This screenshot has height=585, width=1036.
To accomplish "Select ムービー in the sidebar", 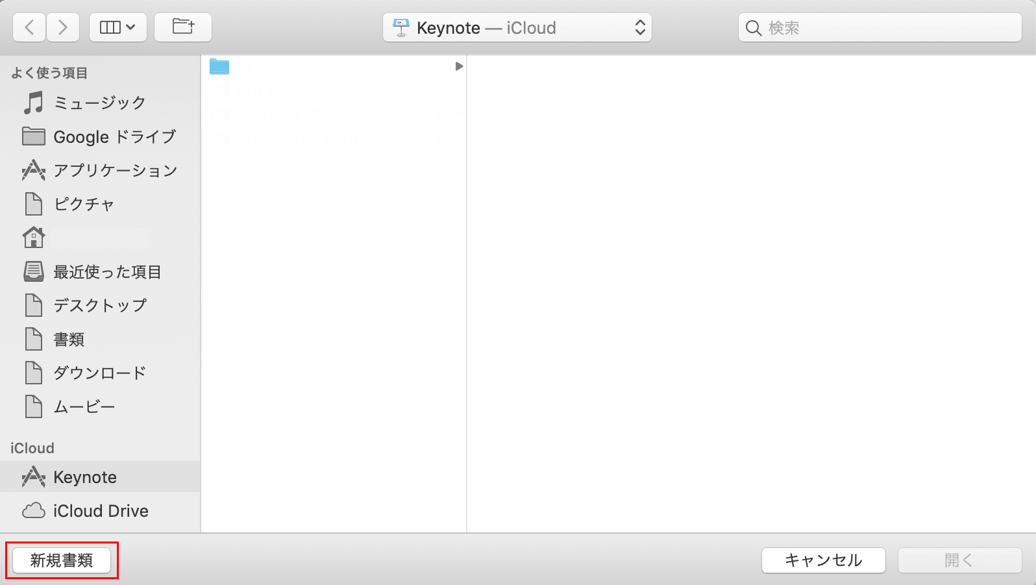I will pyautogui.click(x=100, y=406).
